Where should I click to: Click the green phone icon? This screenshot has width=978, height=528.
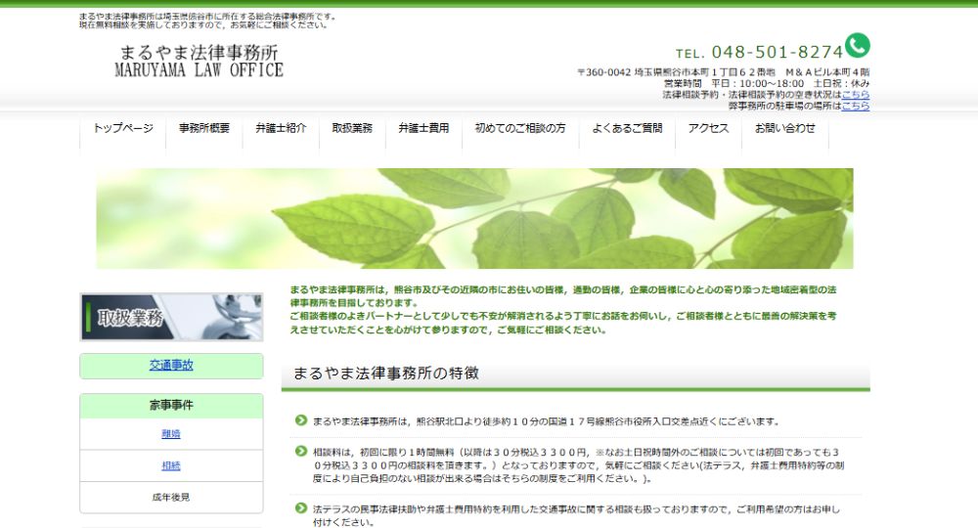pyautogui.click(x=858, y=46)
